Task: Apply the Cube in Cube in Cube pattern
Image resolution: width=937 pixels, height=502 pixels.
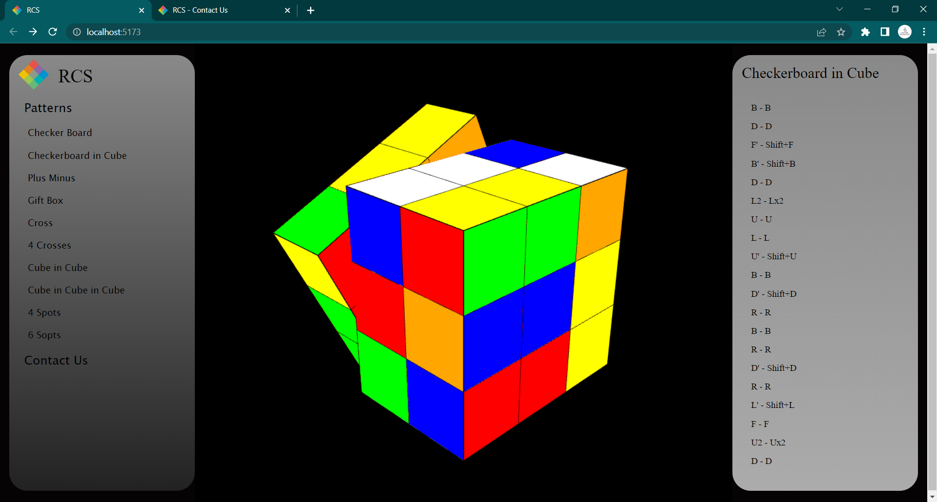Action: (x=76, y=290)
